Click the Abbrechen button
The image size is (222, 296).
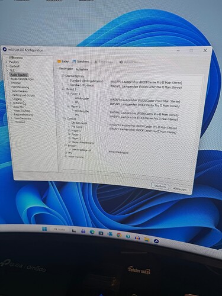point(180,189)
